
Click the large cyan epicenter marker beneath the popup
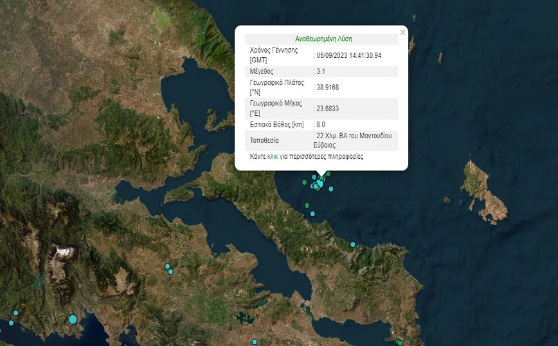click(x=319, y=184)
